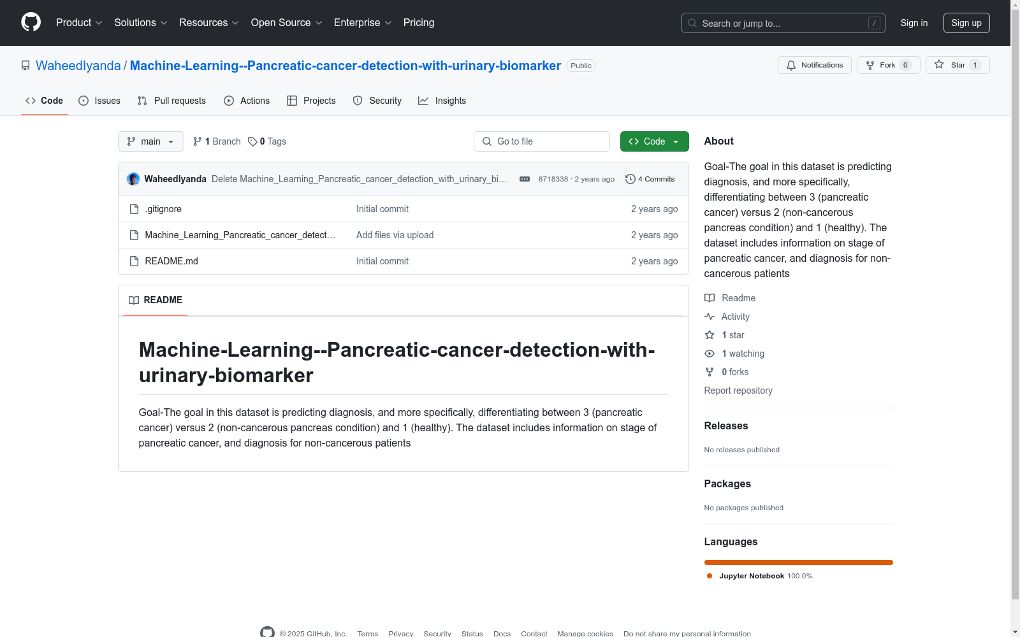This screenshot has height=637, width=1020.
Task: Fork this repository
Action: pos(889,65)
